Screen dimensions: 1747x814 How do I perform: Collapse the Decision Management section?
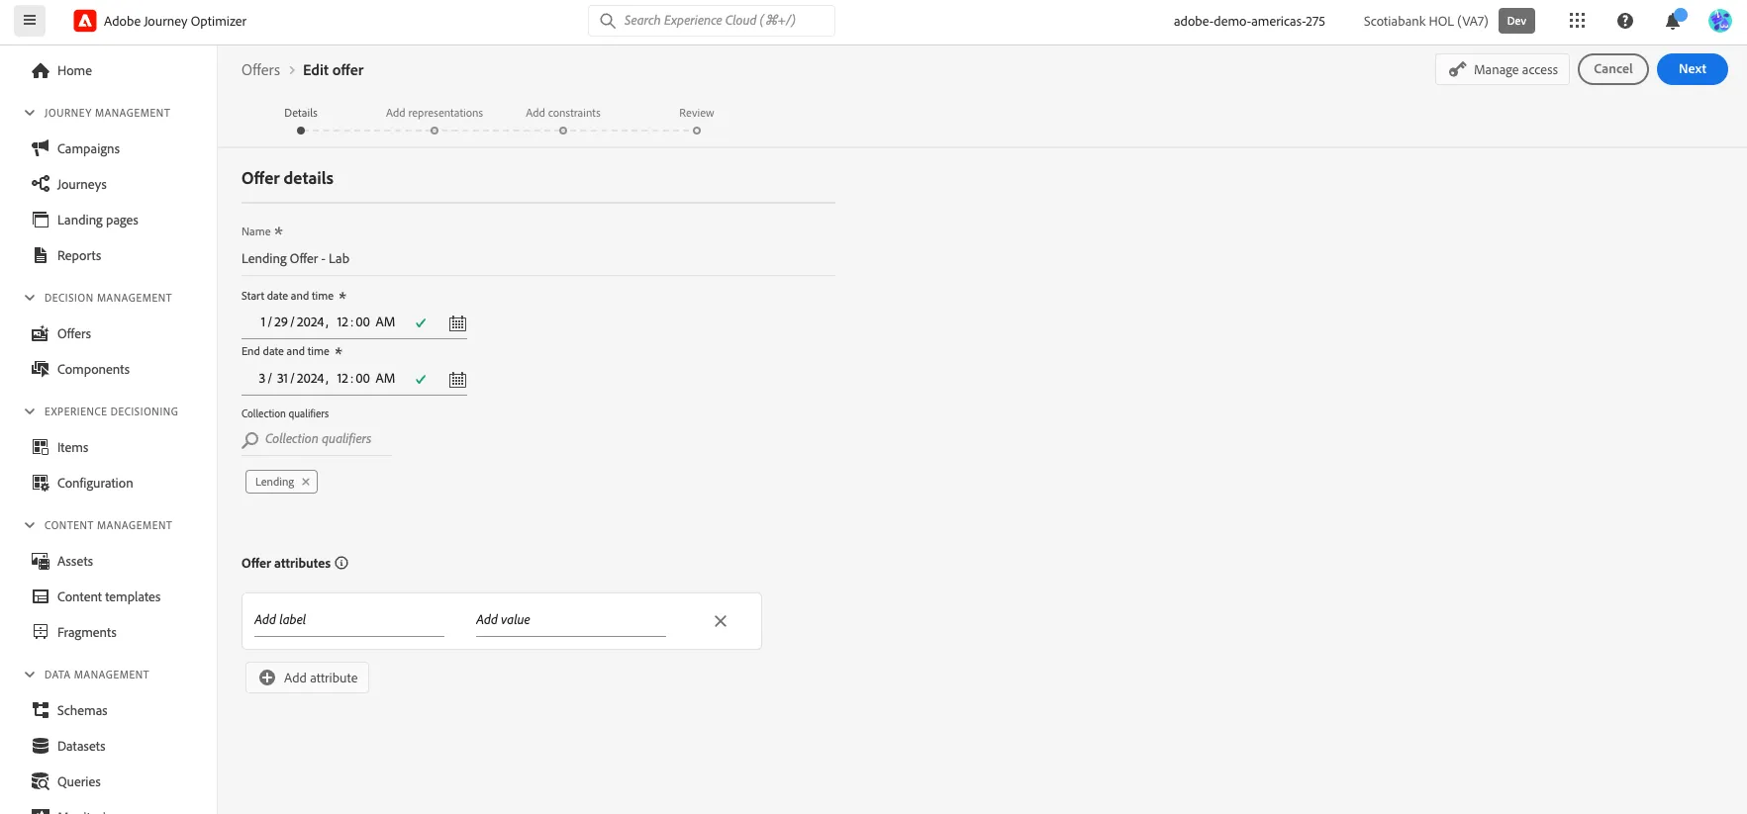point(30,298)
